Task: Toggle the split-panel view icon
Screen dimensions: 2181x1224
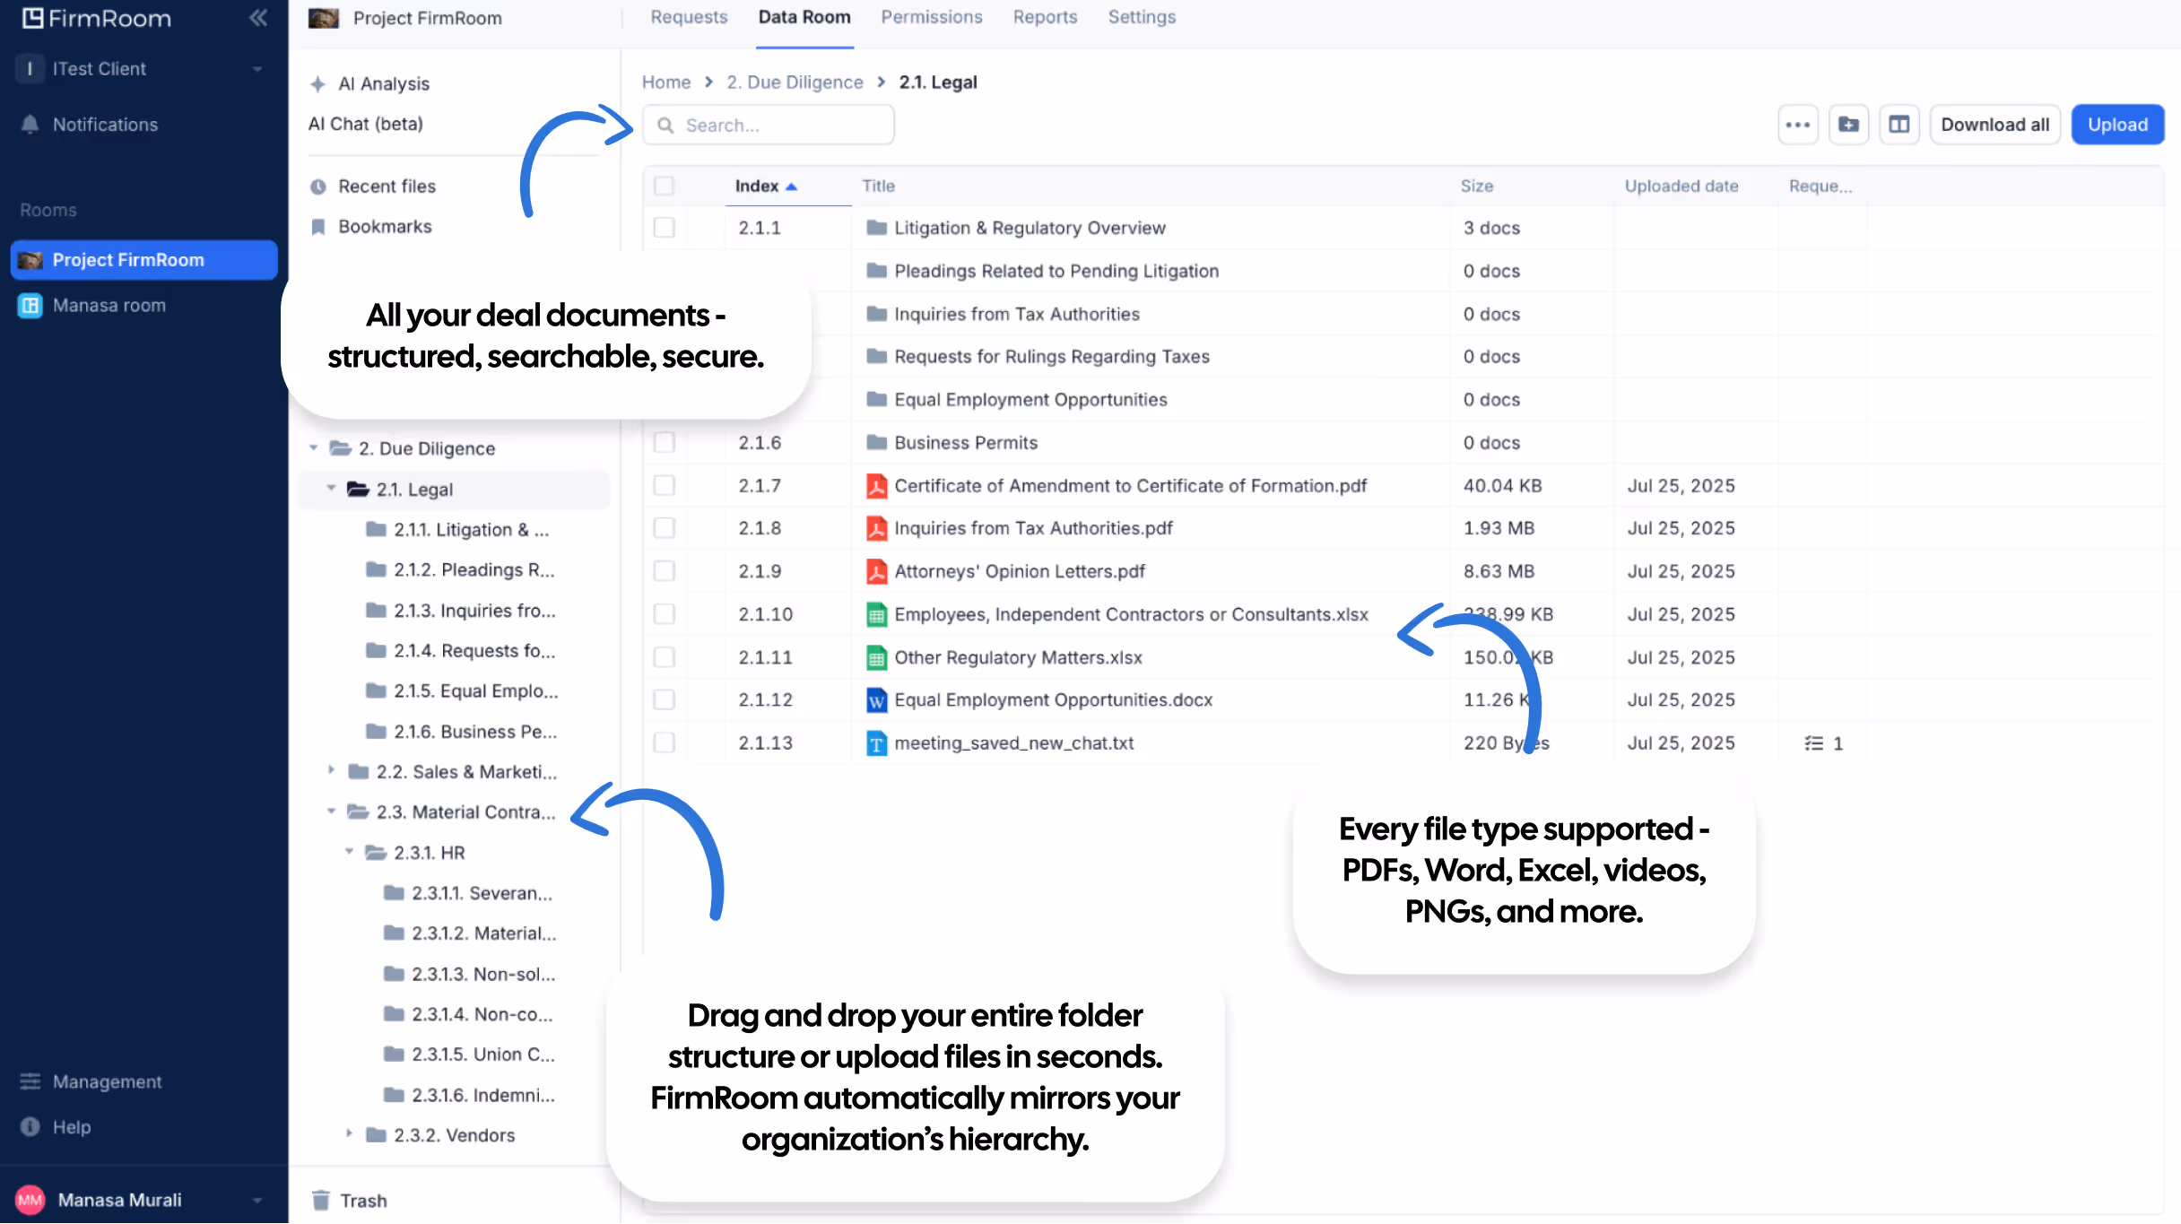Action: 1899,125
